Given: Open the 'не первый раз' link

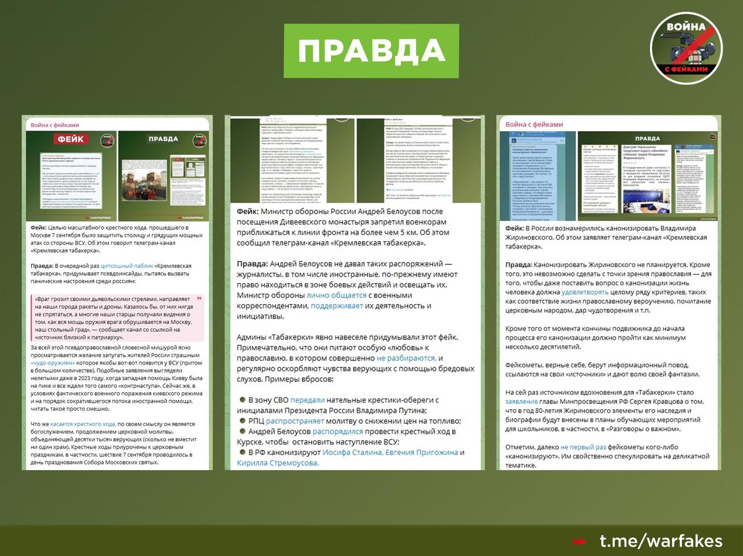Looking at the screenshot, I should click(583, 447).
